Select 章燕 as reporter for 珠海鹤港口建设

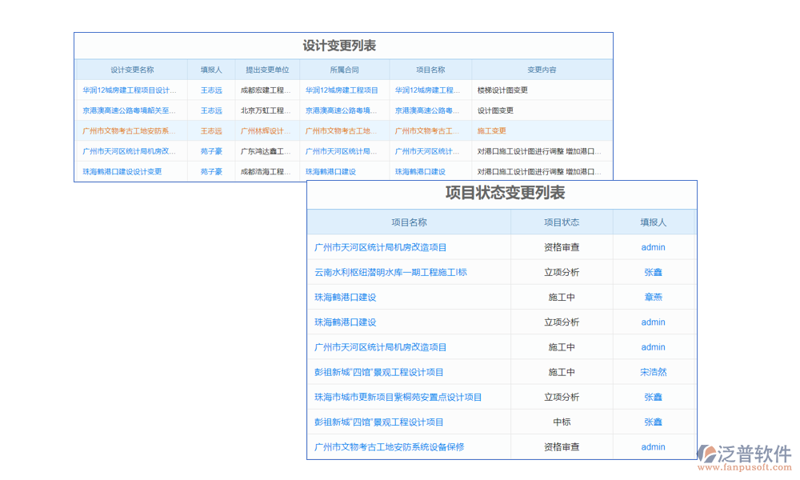coord(653,297)
